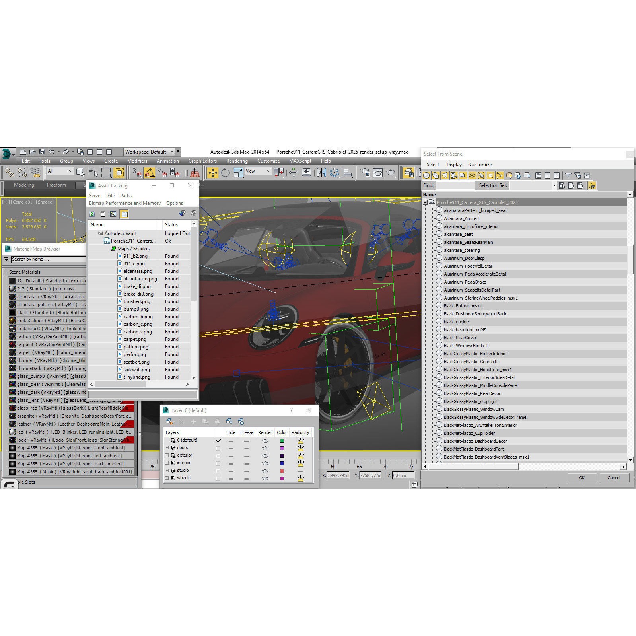Open Customize menu in Select From Scene
Screen dimensions: 636x636
click(x=480, y=165)
